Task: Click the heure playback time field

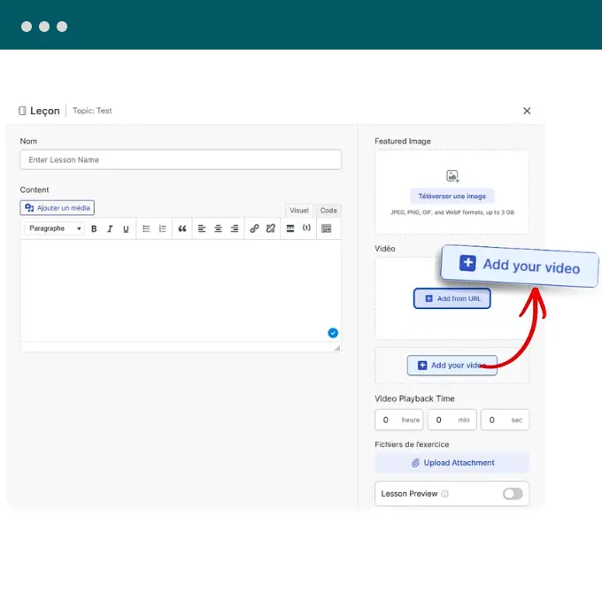Action: pos(399,420)
